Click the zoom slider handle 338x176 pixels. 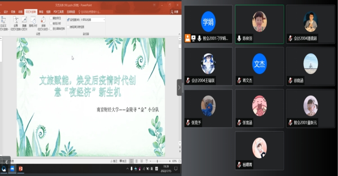tap(158, 161)
